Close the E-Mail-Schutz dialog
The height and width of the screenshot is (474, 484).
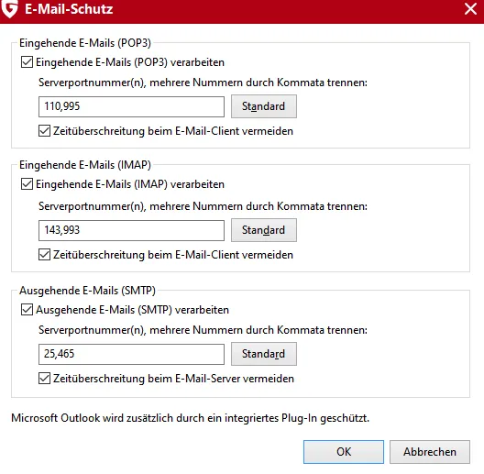[x=470, y=9]
